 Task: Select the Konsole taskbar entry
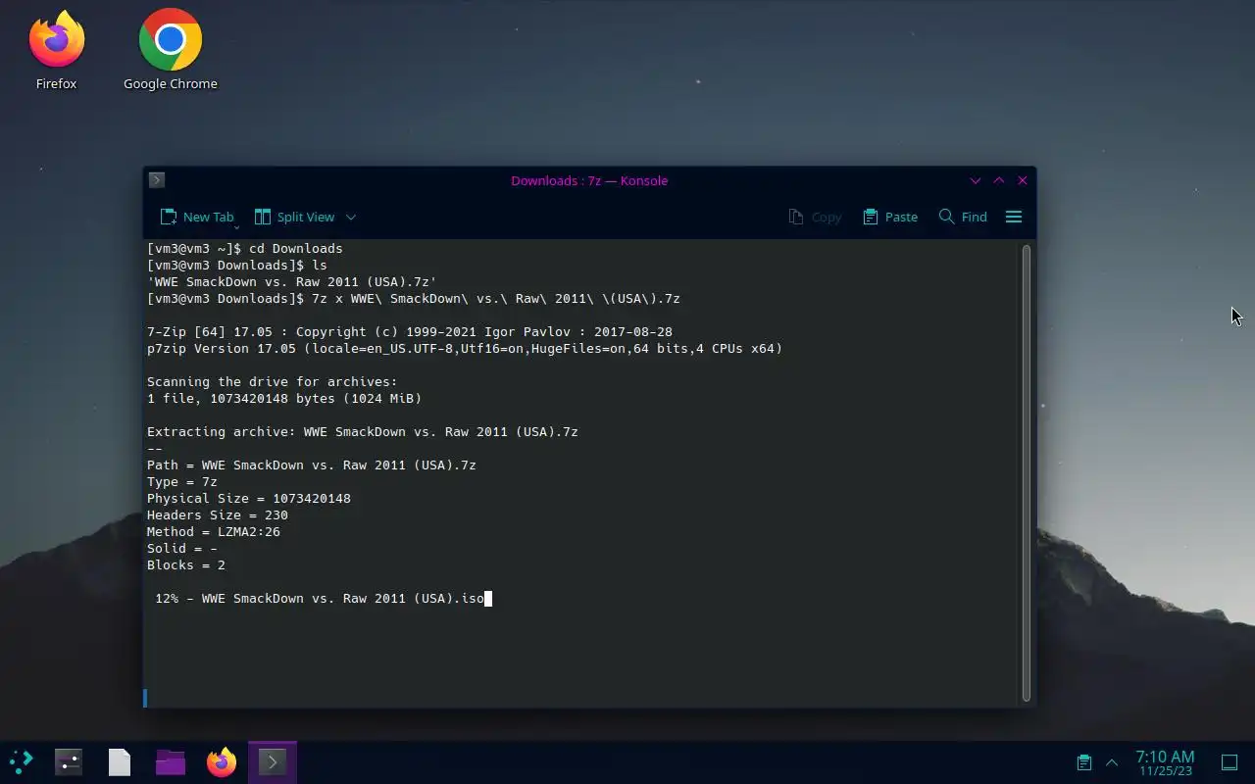point(273,761)
